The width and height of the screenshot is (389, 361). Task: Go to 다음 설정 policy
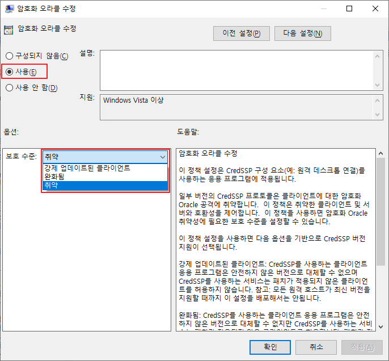pyautogui.click(x=302, y=33)
